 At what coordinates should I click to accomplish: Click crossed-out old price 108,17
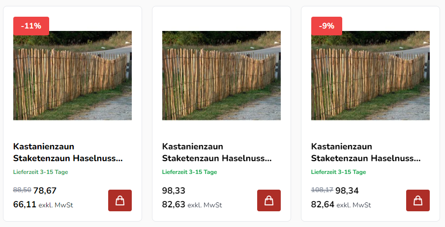[x=322, y=189]
